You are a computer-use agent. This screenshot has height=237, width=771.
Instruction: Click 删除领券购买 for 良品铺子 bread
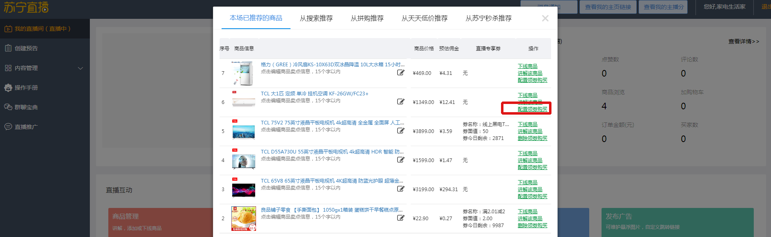(x=533, y=226)
